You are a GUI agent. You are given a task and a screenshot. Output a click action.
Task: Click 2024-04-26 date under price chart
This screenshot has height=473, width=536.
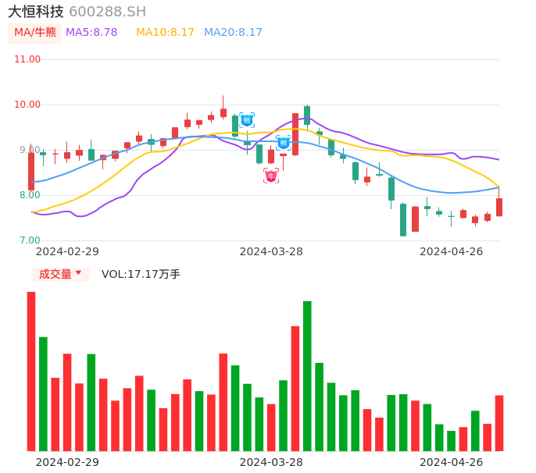452,251
